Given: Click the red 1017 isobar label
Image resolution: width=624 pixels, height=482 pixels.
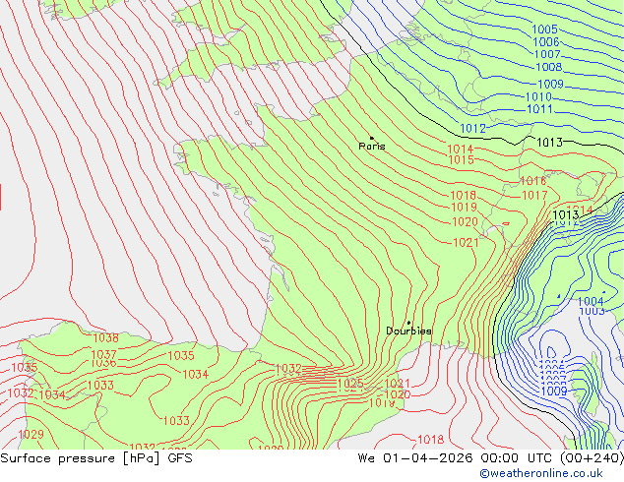Looking at the screenshot, I should point(534,196).
